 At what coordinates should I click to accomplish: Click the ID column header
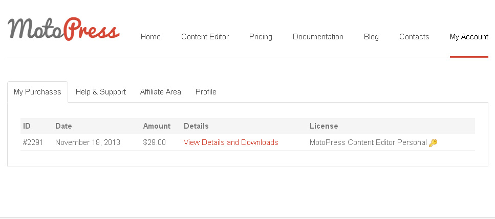pyautogui.click(x=27, y=126)
